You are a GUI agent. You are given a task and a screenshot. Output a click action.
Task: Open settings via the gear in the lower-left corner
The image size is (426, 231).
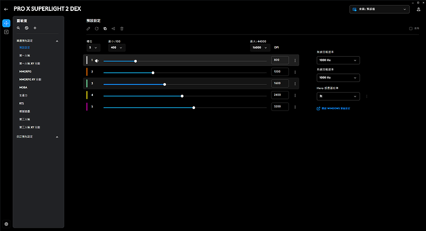pyautogui.click(x=6, y=224)
